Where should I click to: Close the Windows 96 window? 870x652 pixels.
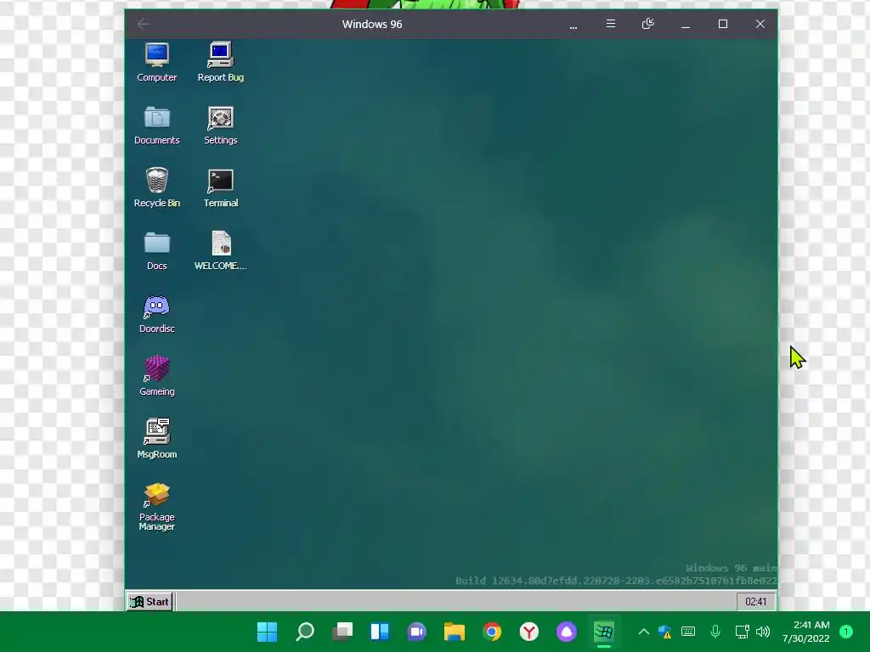pyautogui.click(x=760, y=24)
